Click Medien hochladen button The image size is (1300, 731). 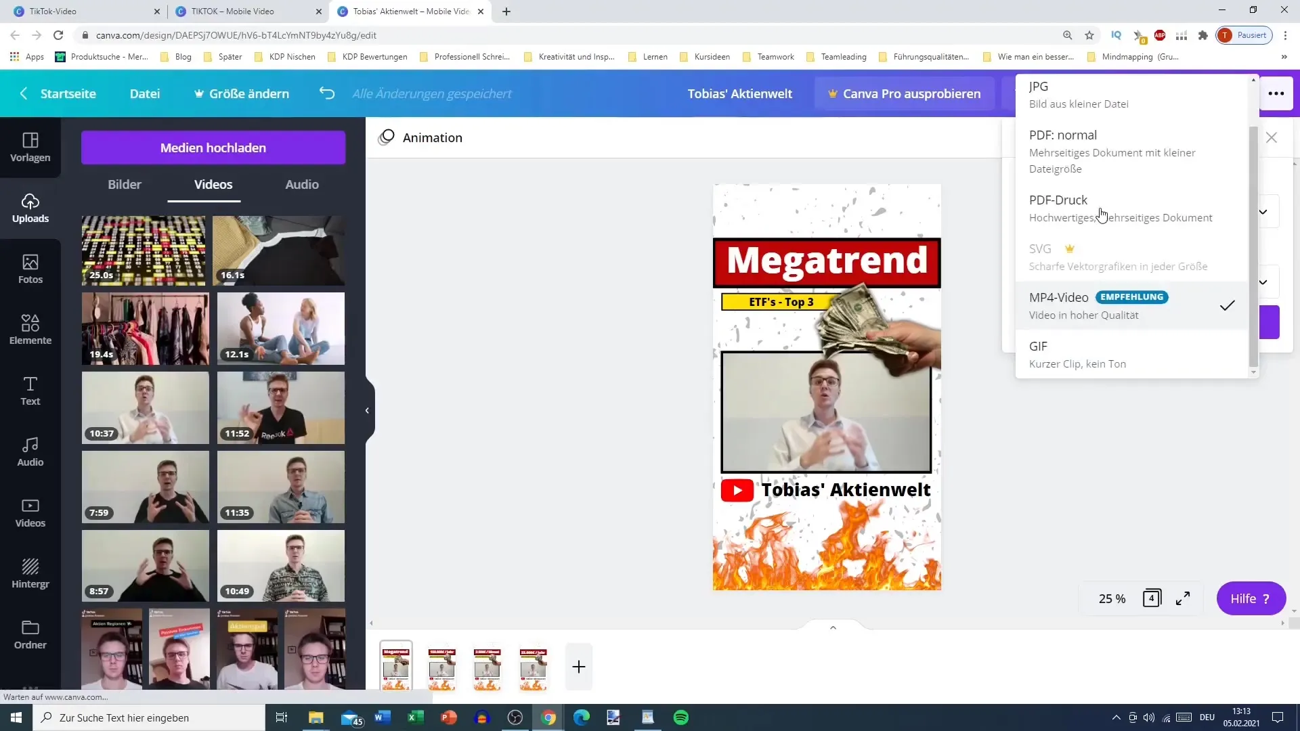tap(213, 148)
